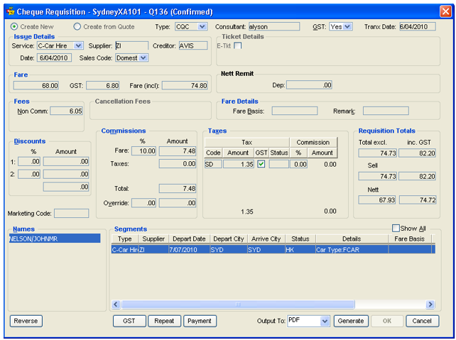456x340 pixels.
Task: Click the Segments horizontal scrollbar right arrow
Action: click(430, 305)
